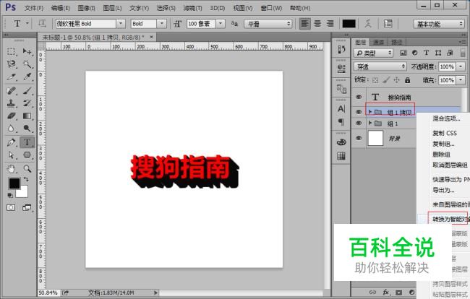This screenshot has width=470, height=299.
Task: Add a layer style with fx
Action: (386, 292)
